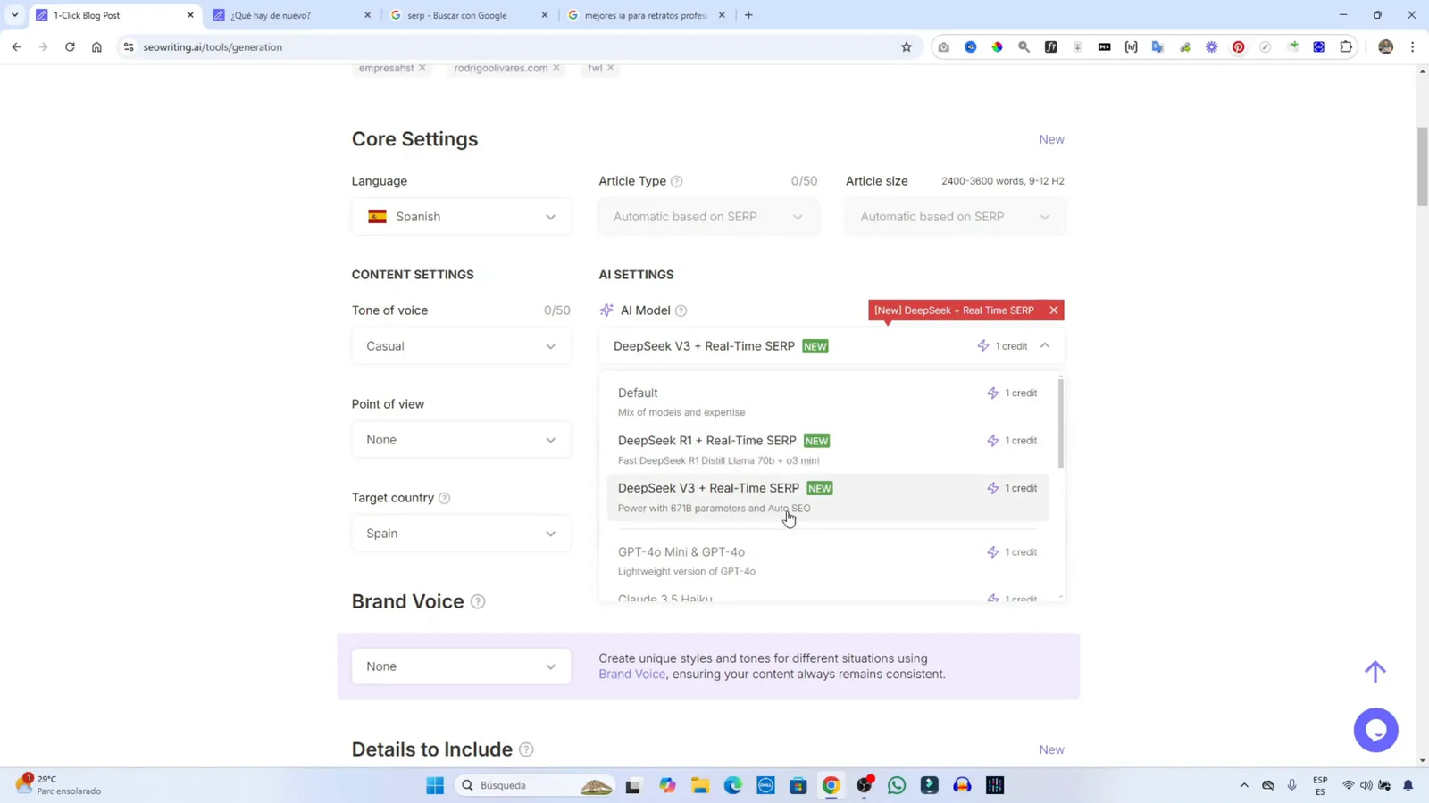Remove the rodrigoolivares.com tag
Image resolution: width=1429 pixels, height=803 pixels.
click(x=556, y=67)
